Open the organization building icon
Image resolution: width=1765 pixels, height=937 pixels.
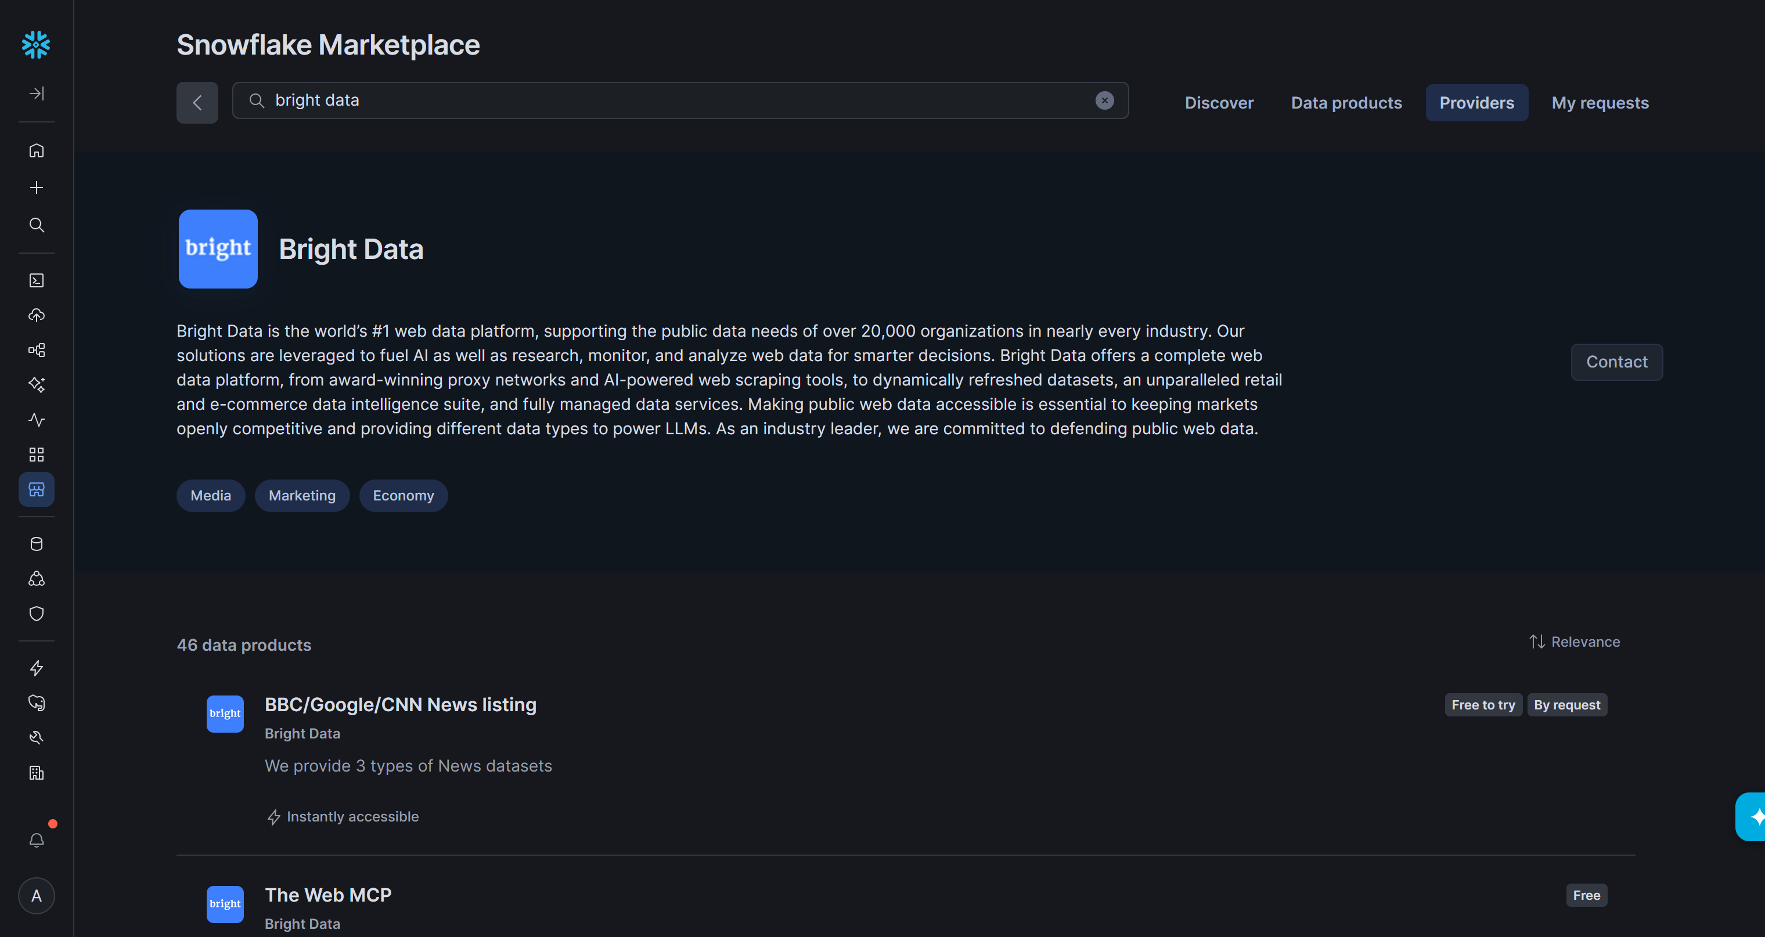pos(37,773)
